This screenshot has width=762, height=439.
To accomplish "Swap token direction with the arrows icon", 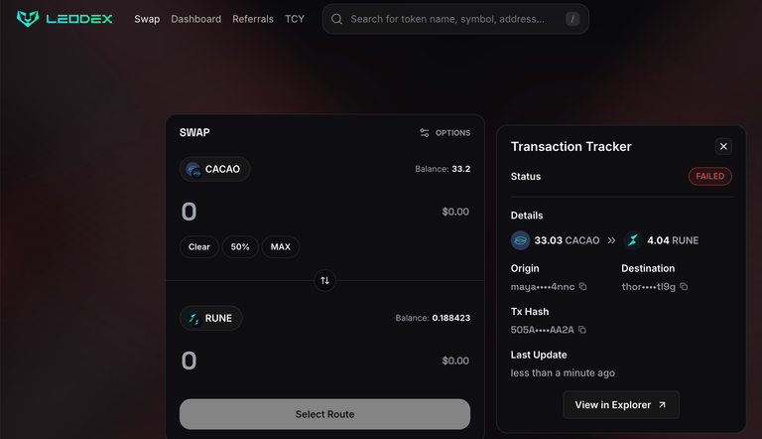I will (x=324, y=280).
